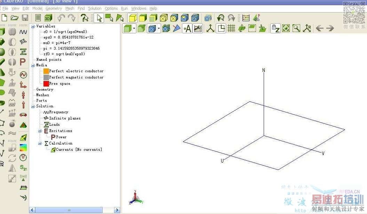Show the grid lines icon
The image size is (367, 214).
click(231, 28)
